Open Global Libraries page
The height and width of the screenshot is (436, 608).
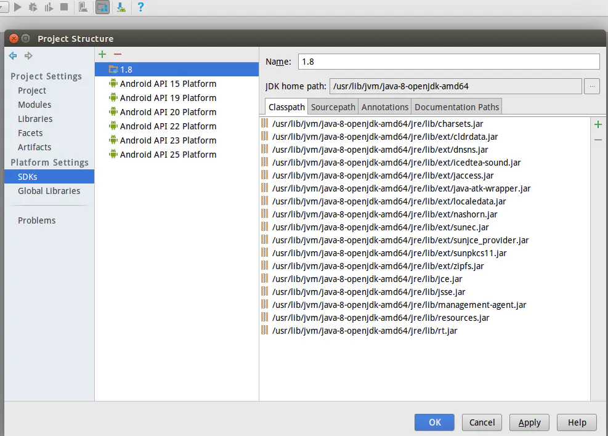point(49,191)
